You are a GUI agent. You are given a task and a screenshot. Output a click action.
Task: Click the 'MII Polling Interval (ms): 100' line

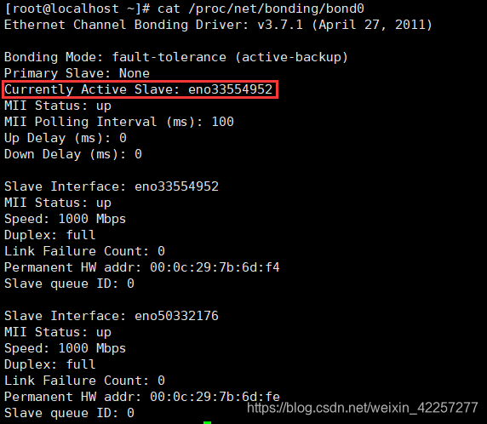tap(119, 122)
